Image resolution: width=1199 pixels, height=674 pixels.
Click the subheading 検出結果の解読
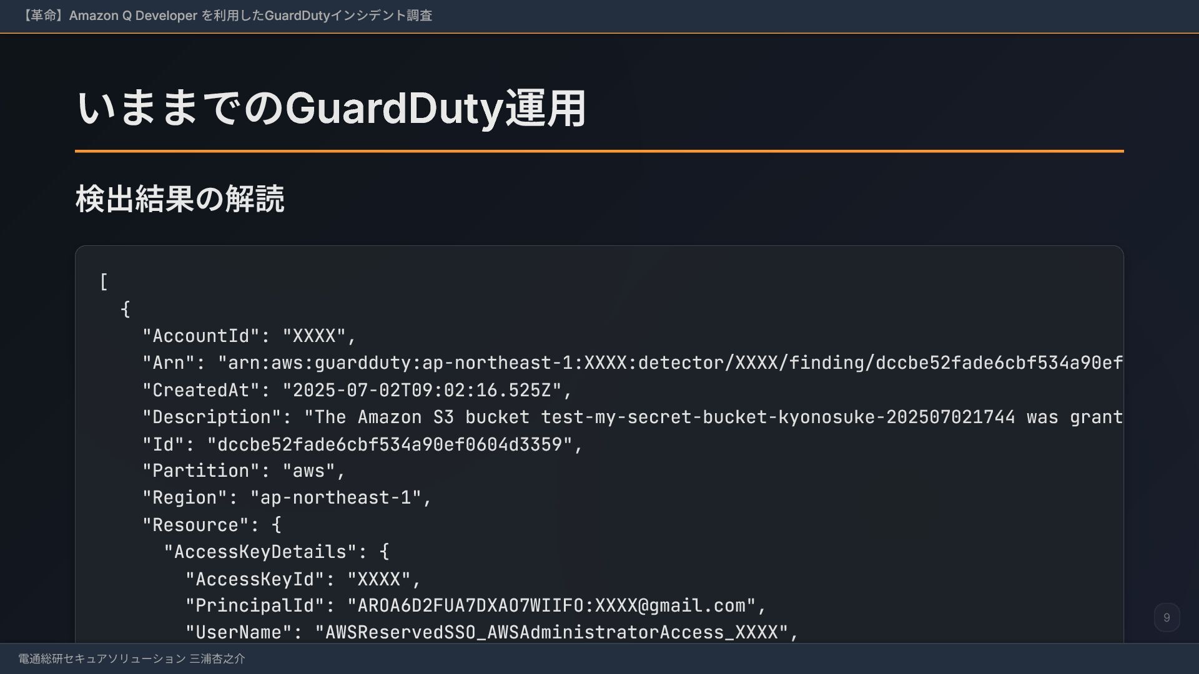click(180, 199)
